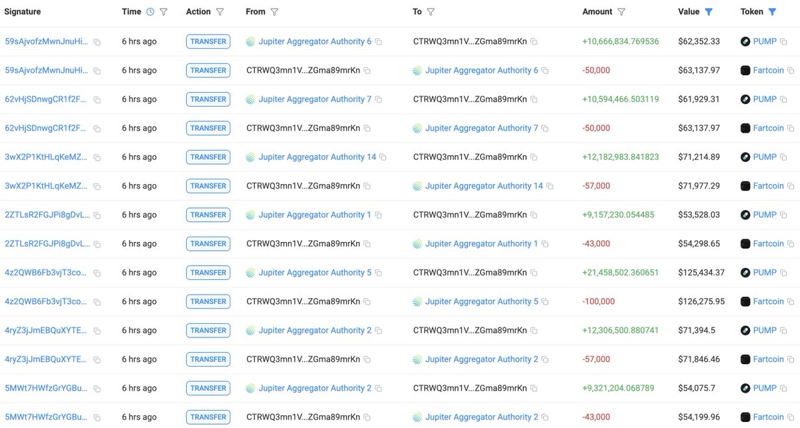This screenshot has width=800, height=428.
Task: Click the PUMP token icon in $125,434.37 row
Action: point(745,273)
